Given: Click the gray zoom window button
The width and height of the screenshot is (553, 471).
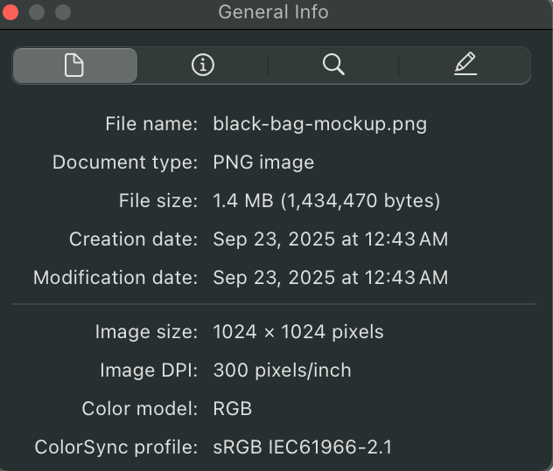Looking at the screenshot, I should click(62, 12).
